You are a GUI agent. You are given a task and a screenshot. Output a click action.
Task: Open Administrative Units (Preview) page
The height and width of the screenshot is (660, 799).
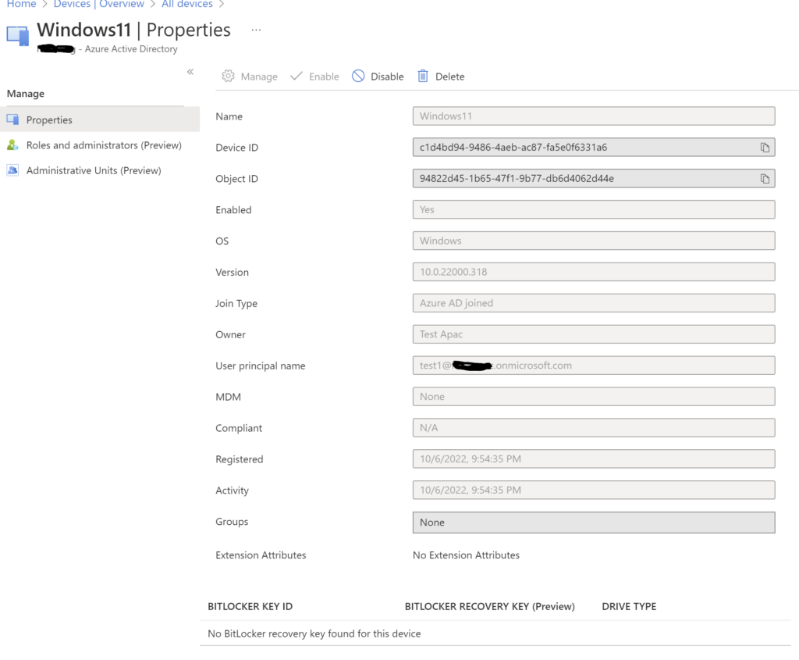[94, 170]
